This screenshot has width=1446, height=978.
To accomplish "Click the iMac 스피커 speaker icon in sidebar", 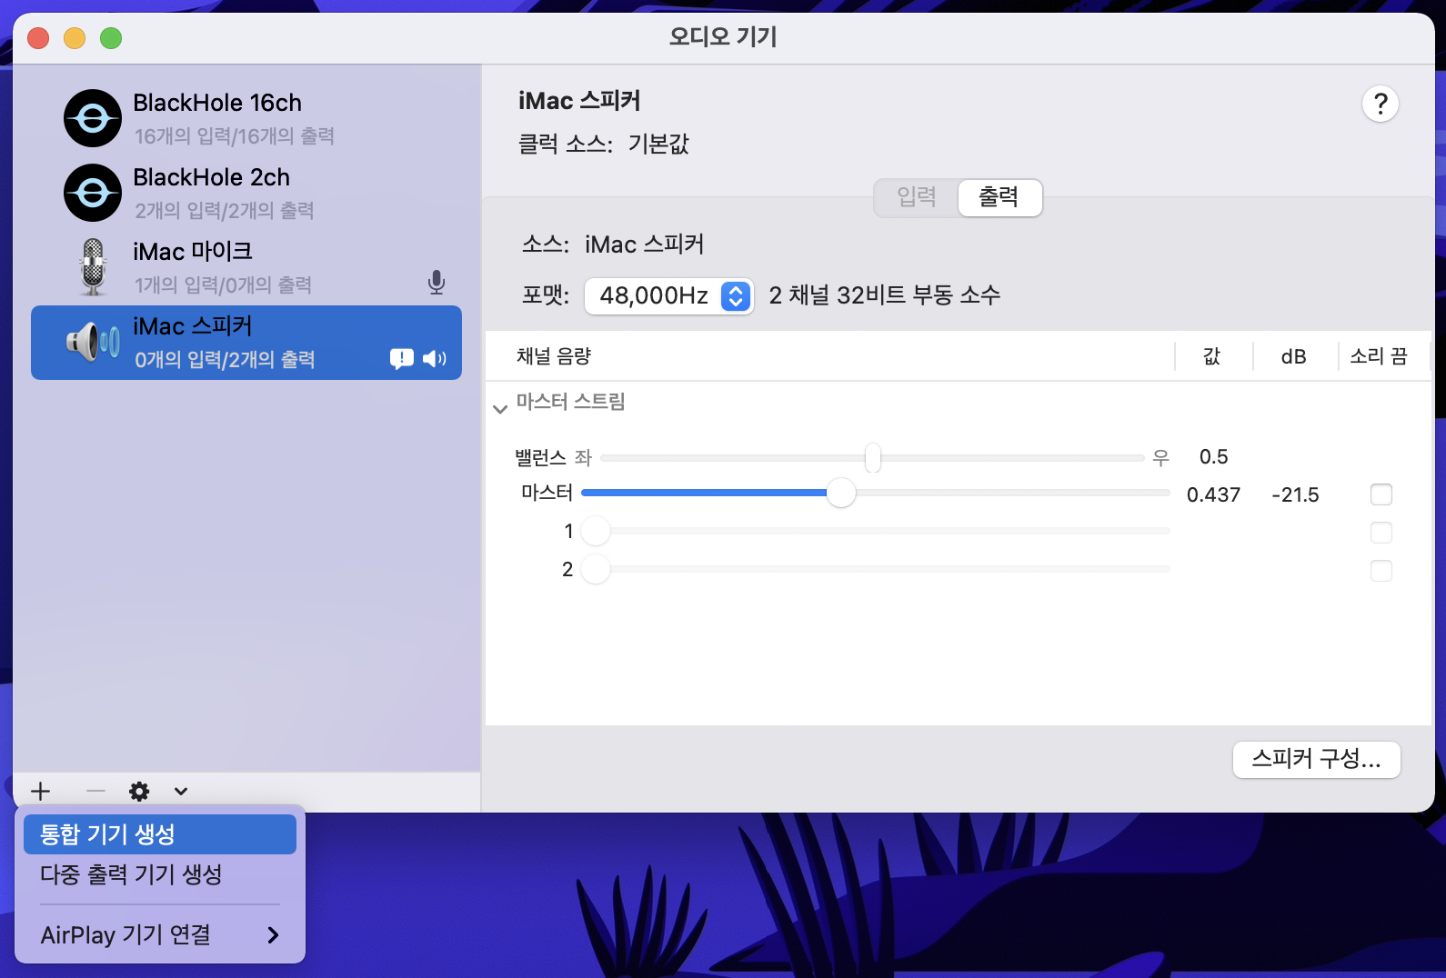I will (93, 342).
